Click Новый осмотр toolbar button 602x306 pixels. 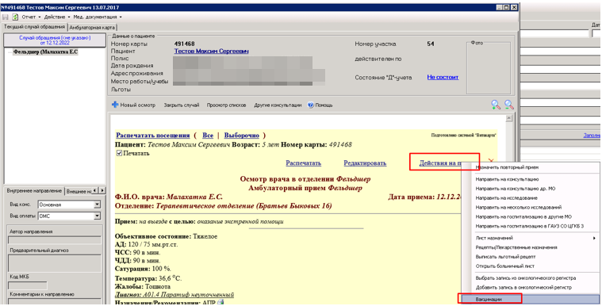pyautogui.click(x=133, y=105)
